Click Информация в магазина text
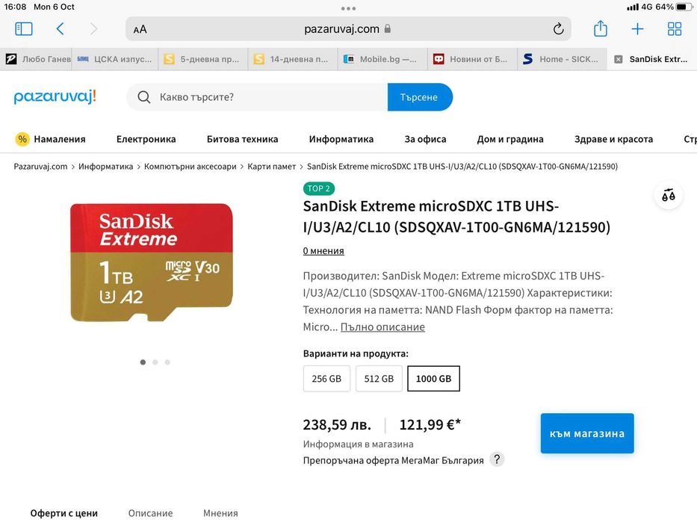 (359, 444)
